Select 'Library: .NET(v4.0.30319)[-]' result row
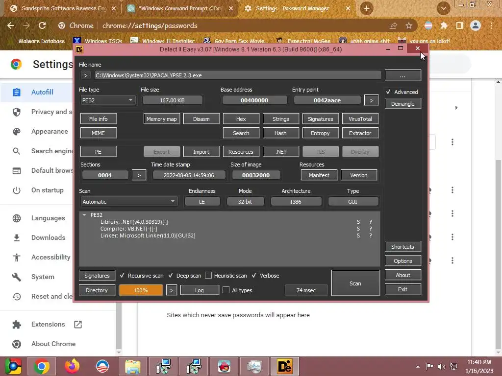Screen dimensions: 502x376 point(229,222)
